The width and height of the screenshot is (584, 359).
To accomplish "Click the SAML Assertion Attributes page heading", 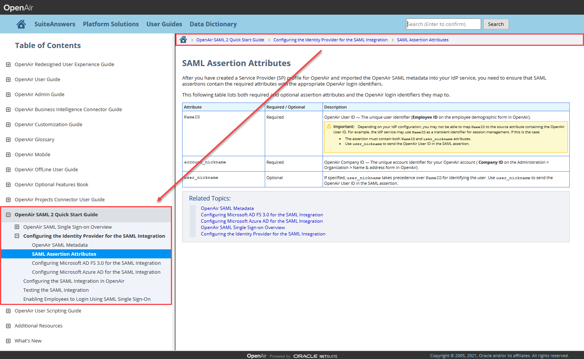I will pos(237,63).
